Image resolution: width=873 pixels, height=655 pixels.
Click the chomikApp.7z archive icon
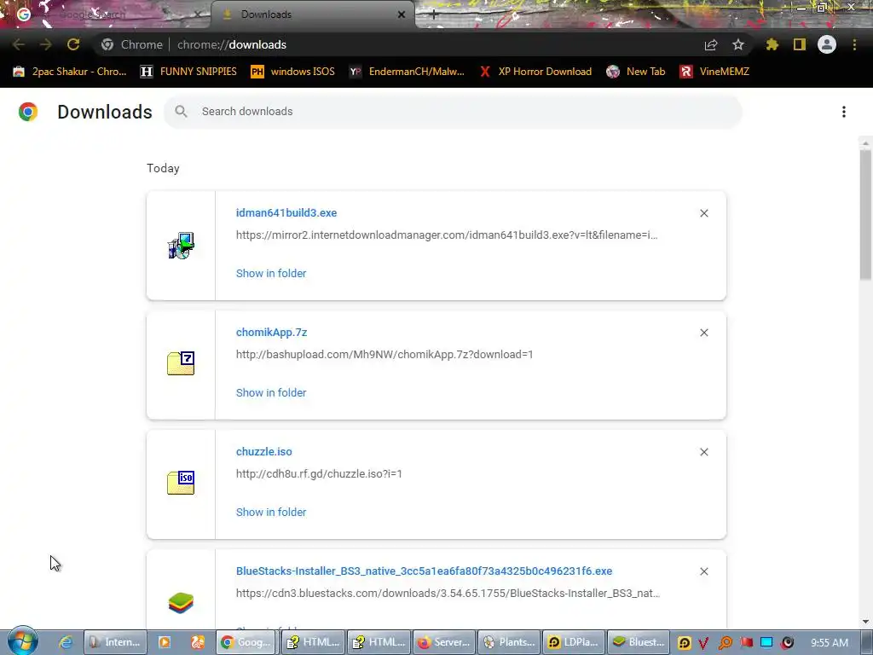(x=181, y=363)
